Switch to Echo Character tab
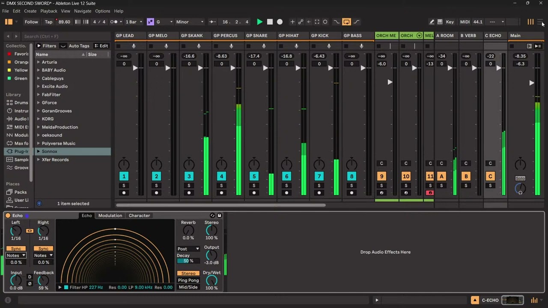The width and height of the screenshot is (548, 308). (139, 216)
